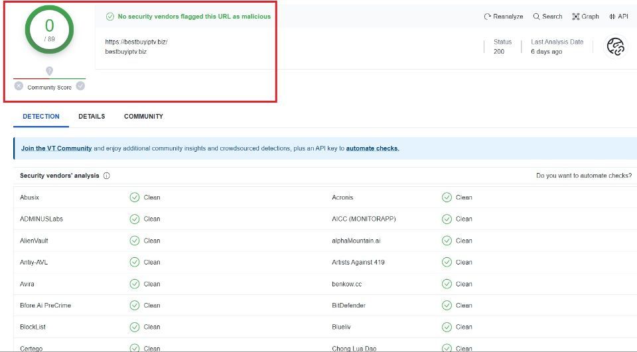Screen dimensions: 637x352
Task: Click the Artists Against 419 vendor name
Action: click(x=358, y=263)
